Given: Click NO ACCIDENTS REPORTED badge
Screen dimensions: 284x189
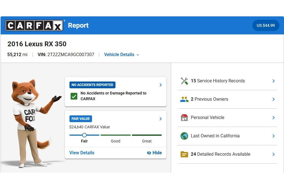Looking at the screenshot, I should coord(92,85).
